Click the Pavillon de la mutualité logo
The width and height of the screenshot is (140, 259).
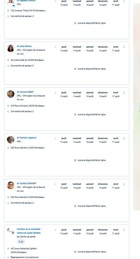click(11, 231)
